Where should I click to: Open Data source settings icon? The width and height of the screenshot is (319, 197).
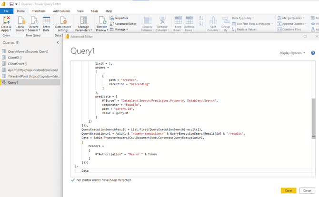tap(63, 20)
